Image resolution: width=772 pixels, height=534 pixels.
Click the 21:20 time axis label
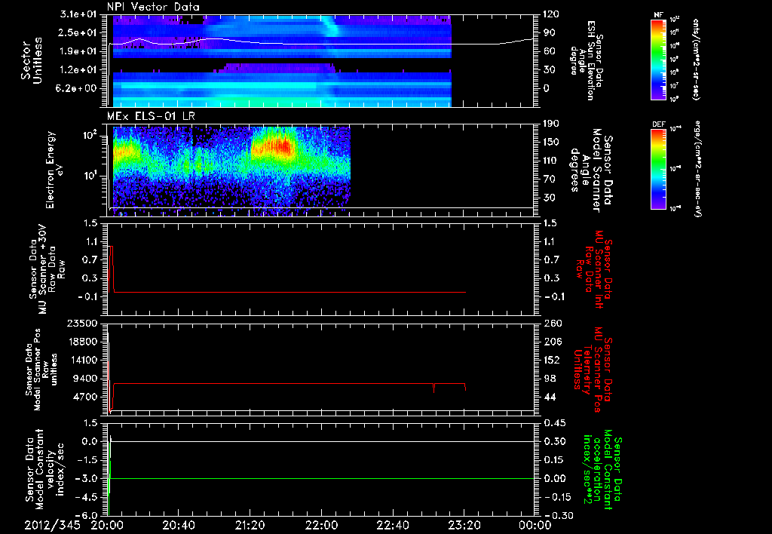(x=250, y=525)
